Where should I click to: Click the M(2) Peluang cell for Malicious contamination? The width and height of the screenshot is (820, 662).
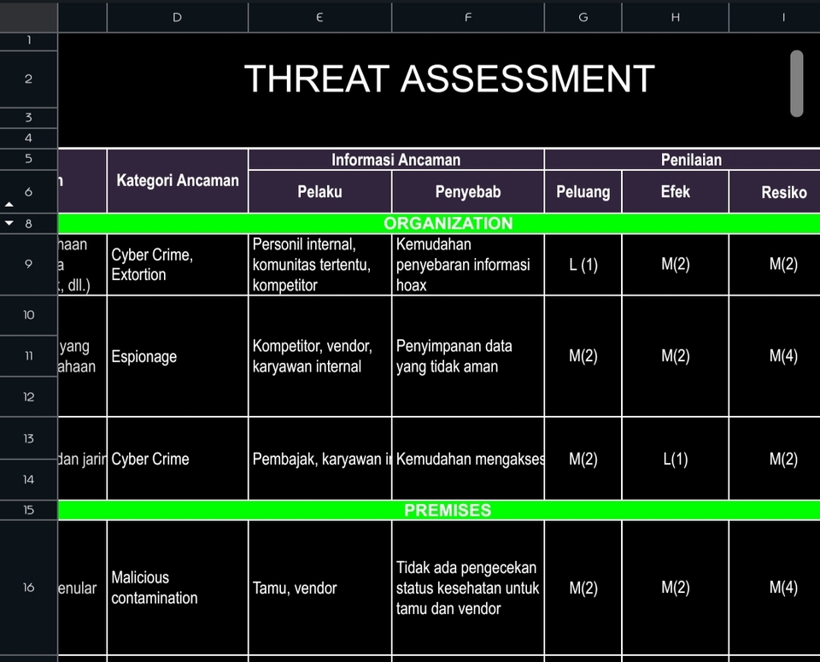583,587
